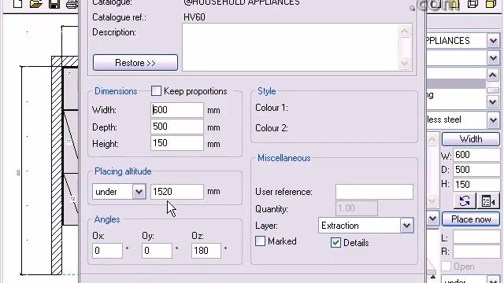This screenshot has height=283, width=504.
Task: Click the 'Angles' group title
Action: pyautogui.click(x=107, y=219)
